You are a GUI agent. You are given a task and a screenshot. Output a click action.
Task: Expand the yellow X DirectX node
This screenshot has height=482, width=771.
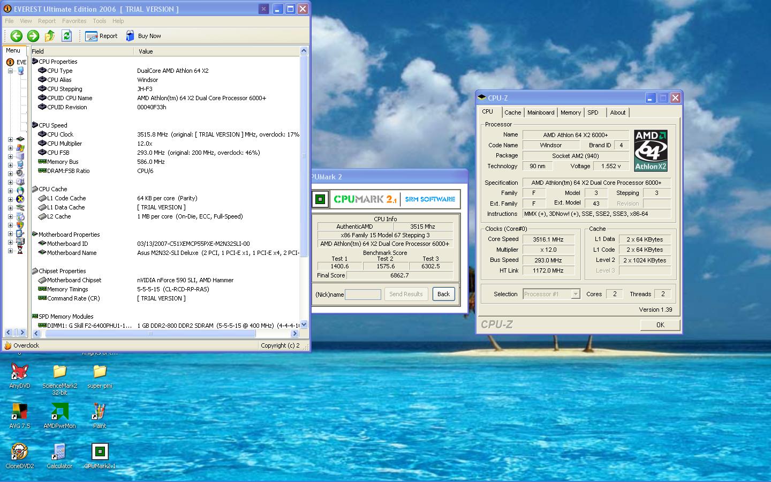(10, 199)
